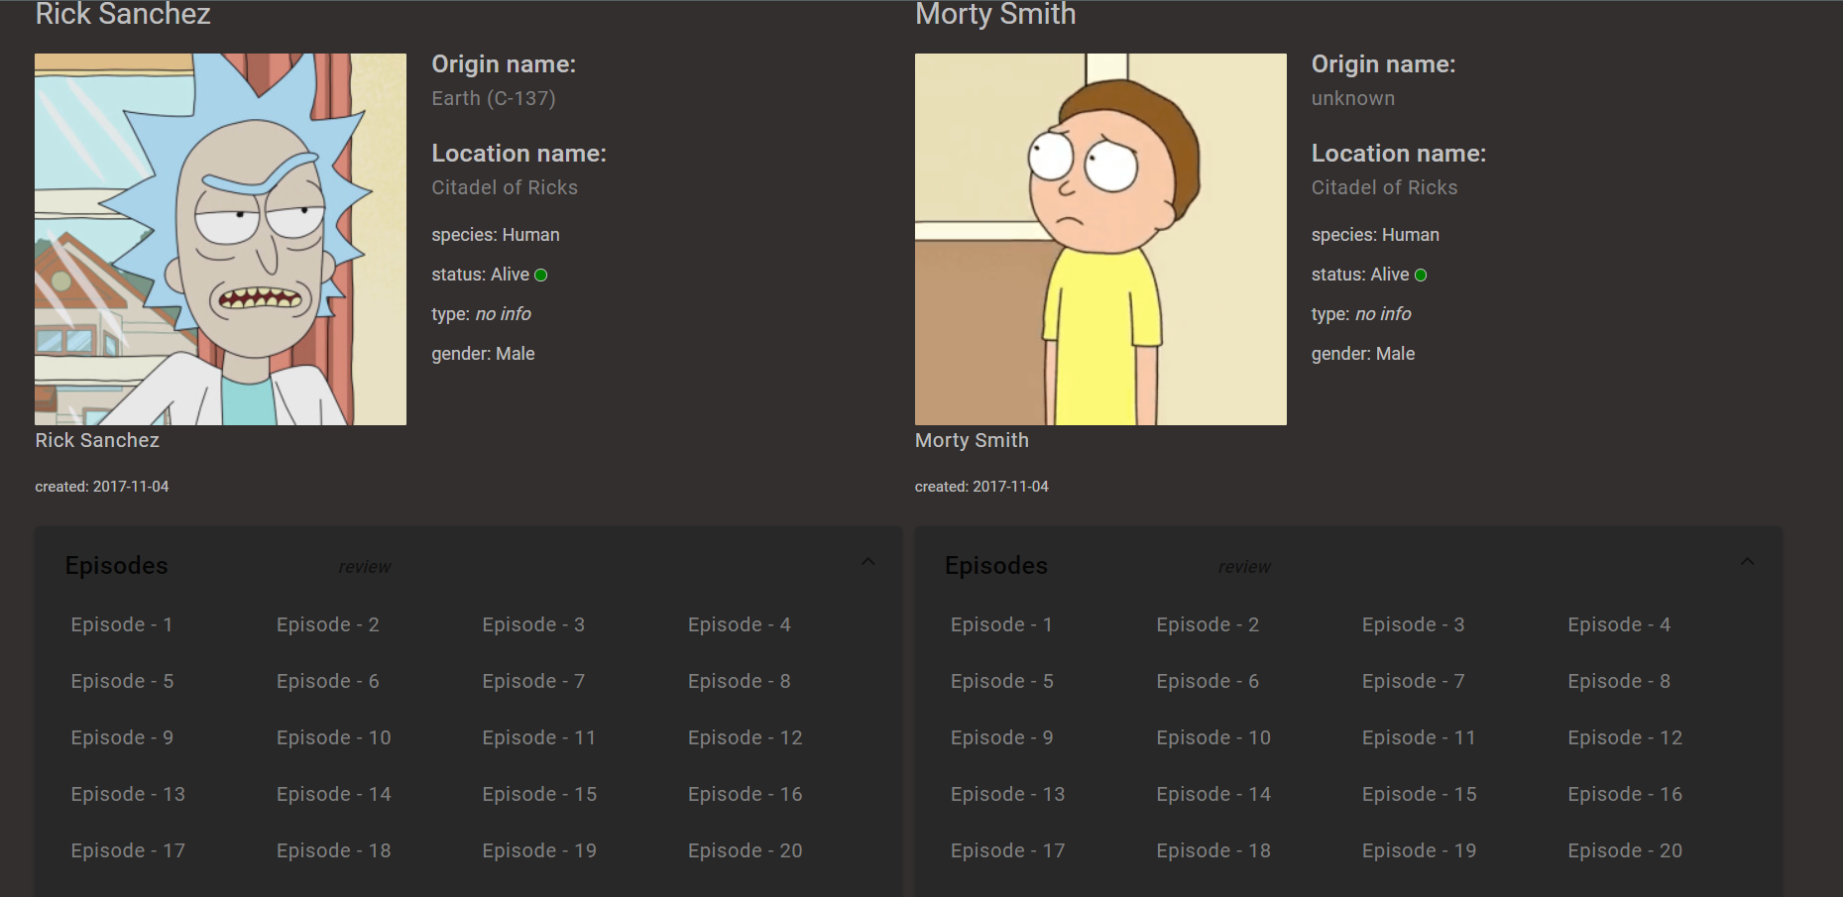
Task: Click the green Alive status indicator for Rick
Action: (x=541, y=275)
